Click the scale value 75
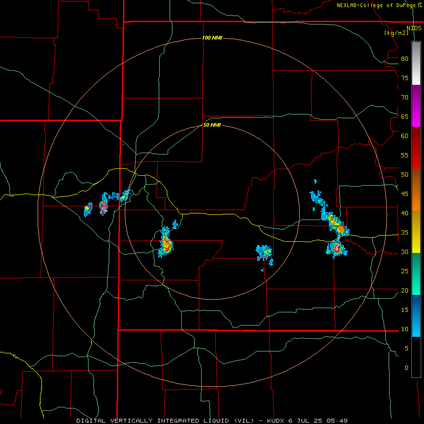This screenshot has width=424, height=424. coord(405,78)
